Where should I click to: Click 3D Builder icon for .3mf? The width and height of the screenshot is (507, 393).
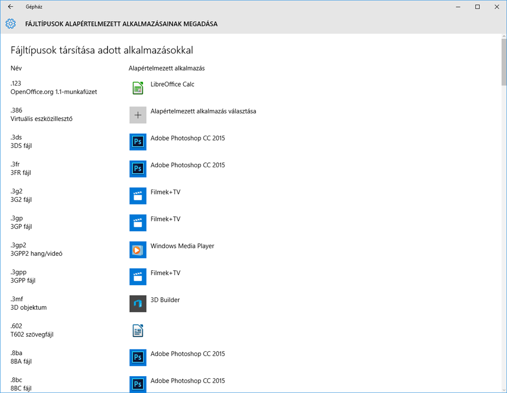138,303
